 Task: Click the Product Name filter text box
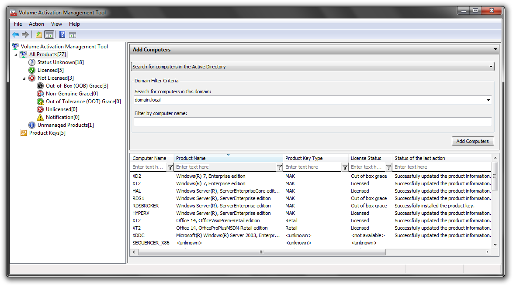coord(225,167)
